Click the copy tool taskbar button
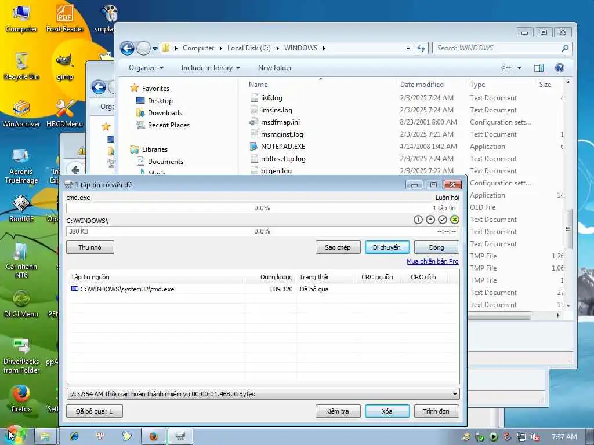The height and width of the screenshot is (445, 594). coord(180,436)
